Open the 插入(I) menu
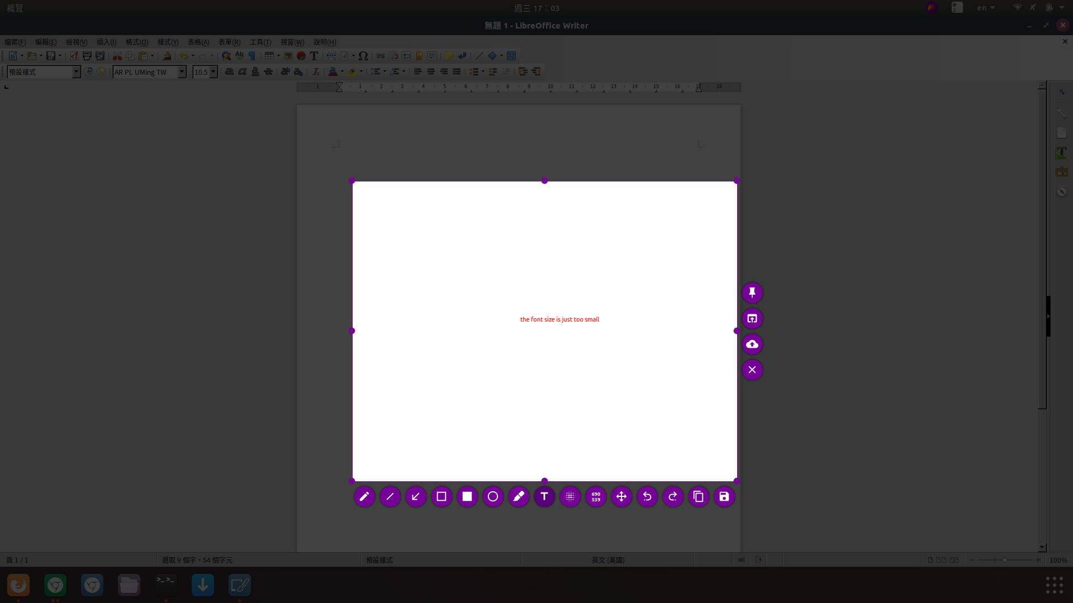The width and height of the screenshot is (1073, 603). pos(106,42)
